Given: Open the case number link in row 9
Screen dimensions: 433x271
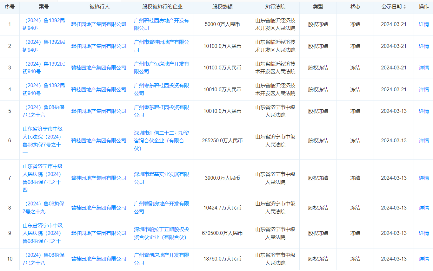Looking at the screenshot, I should [43, 233].
